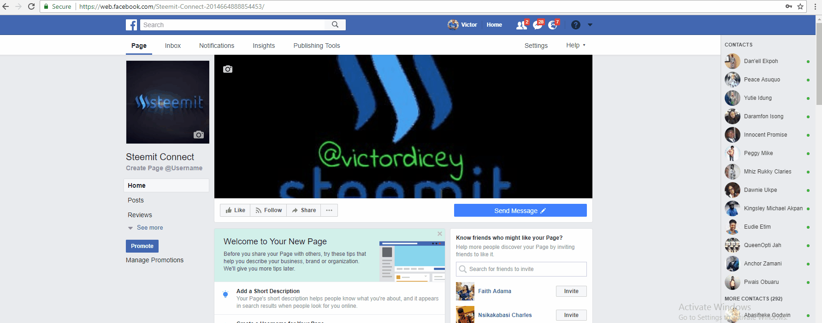This screenshot has height=323, width=822.
Task: Click the Like button
Action: [x=235, y=210]
